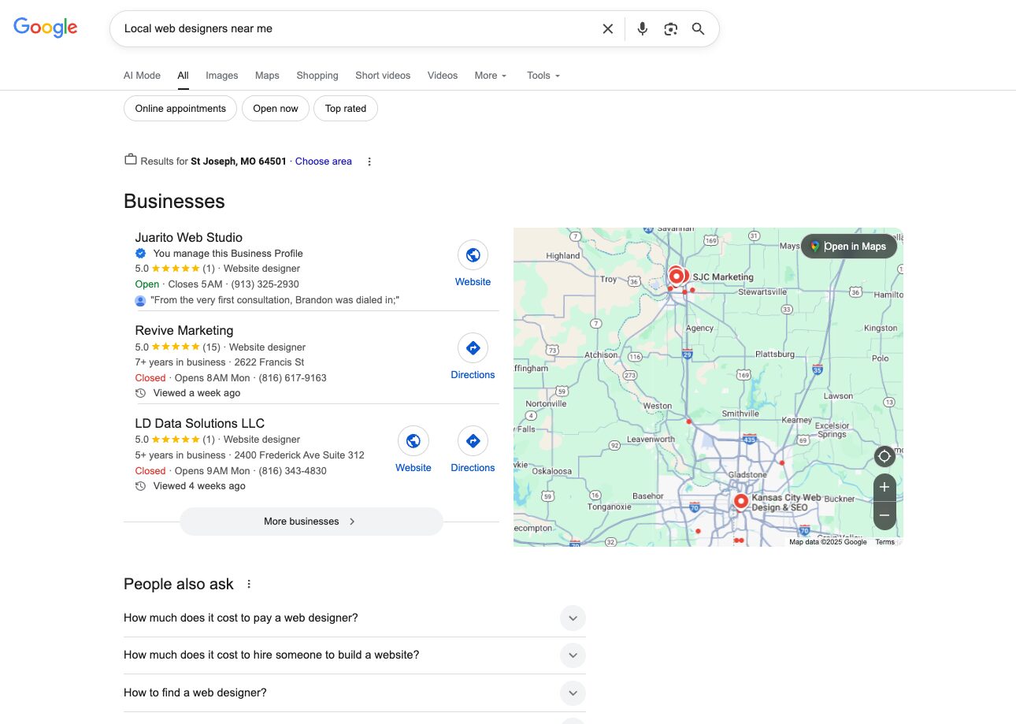The height and width of the screenshot is (724, 1016).
Task: Open Google Lens image search icon
Action: pos(670,29)
